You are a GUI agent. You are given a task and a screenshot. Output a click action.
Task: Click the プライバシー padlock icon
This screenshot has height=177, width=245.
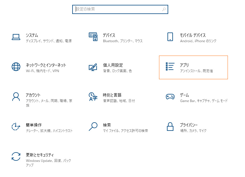click(x=170, y=127)
